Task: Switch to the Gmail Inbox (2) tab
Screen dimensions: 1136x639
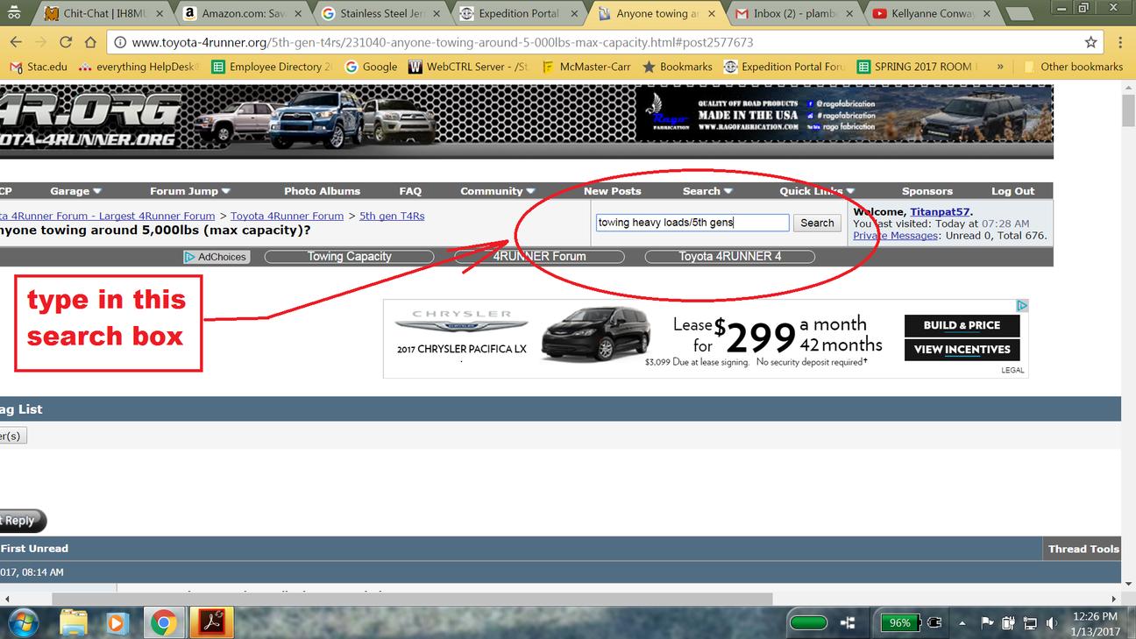Action: point(792,13)
